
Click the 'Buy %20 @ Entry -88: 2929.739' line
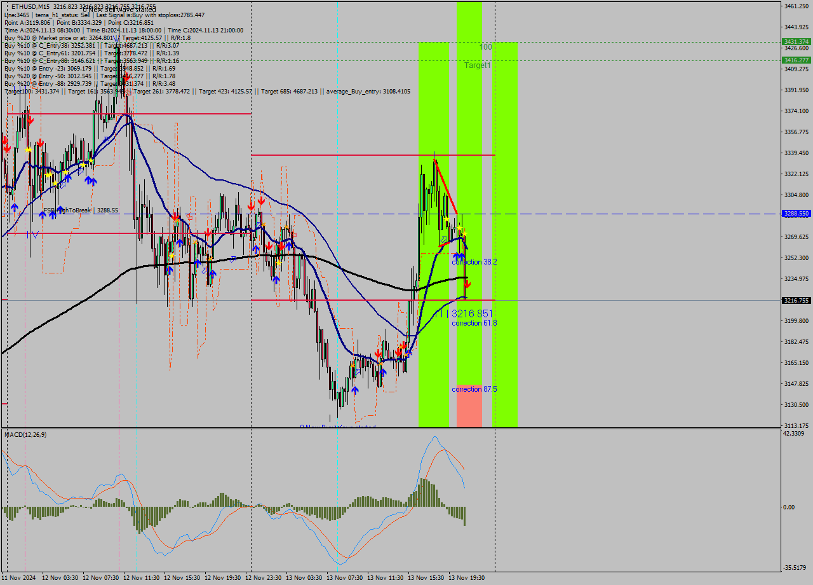click(x=90, y=83)
